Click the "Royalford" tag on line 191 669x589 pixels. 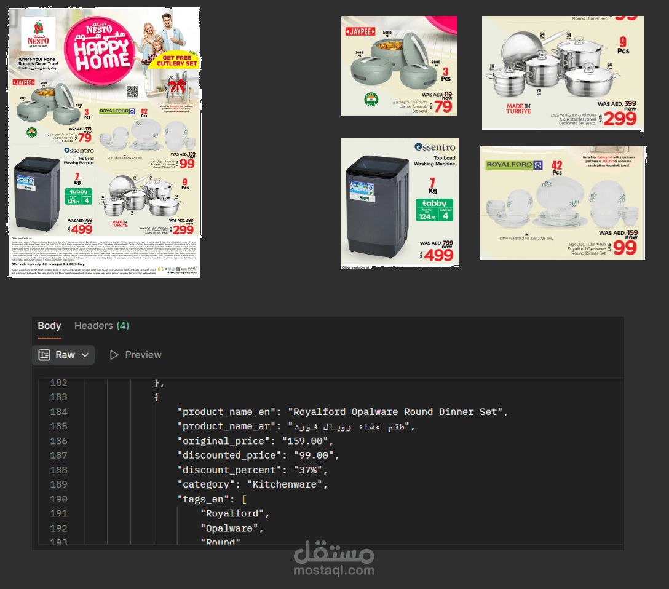click(232, 514)
